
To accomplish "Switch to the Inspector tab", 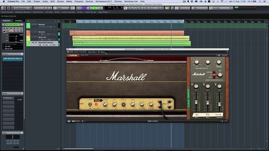I will 7,21.
